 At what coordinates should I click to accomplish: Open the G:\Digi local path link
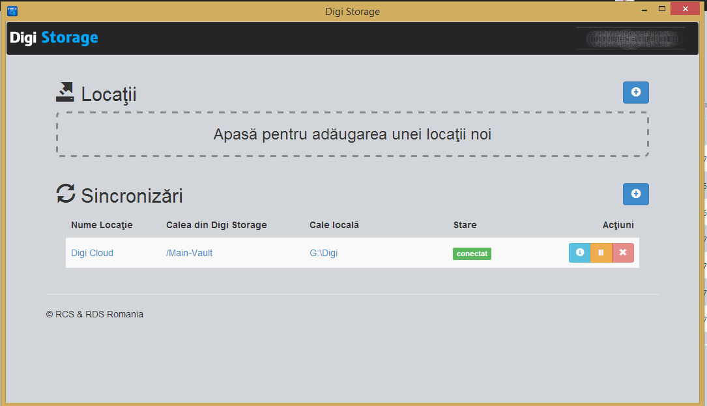[x=323, y=253]
